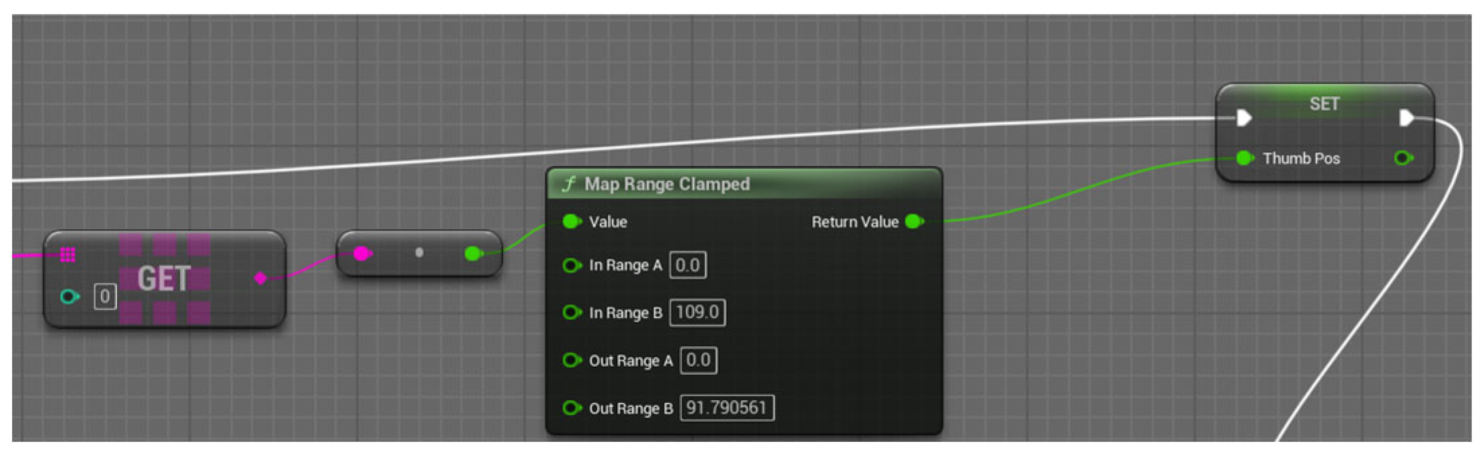Edit the Out Range A value 0.0

[x=699, y=361]
